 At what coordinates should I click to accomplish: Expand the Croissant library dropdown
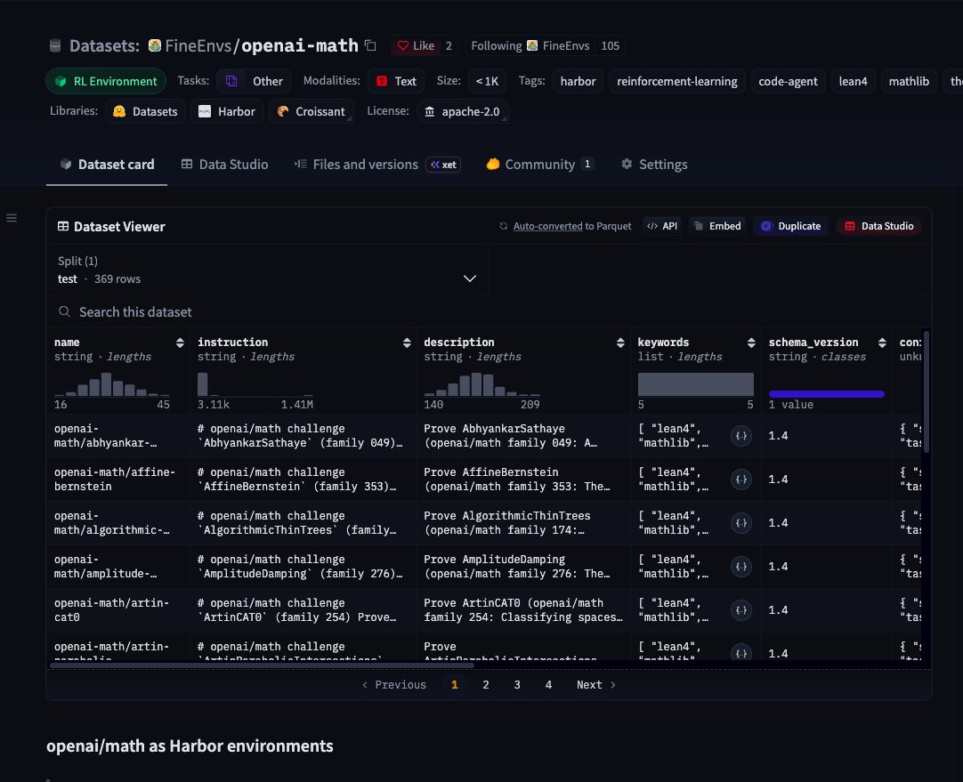312,112
